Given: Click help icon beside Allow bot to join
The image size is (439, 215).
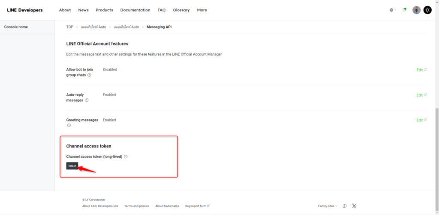Looking at the screenshot, I should pos(89,75).
